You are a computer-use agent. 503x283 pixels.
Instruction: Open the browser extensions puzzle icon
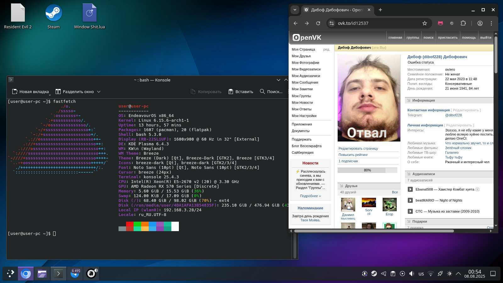point(463,23)
